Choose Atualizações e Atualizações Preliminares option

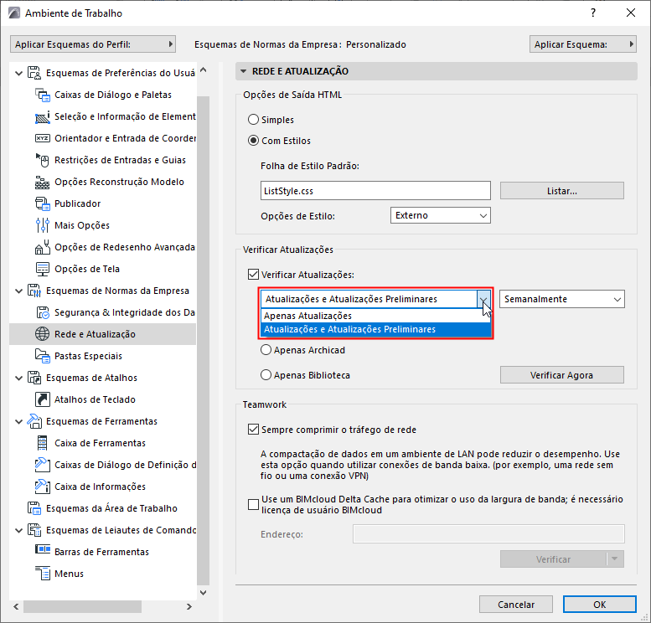[375, 329]
